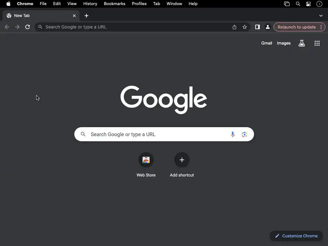Open the History menu

pos(90,4)
